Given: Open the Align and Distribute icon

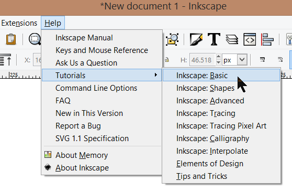Looking at the screenshot, I should [x=267, y=39].
